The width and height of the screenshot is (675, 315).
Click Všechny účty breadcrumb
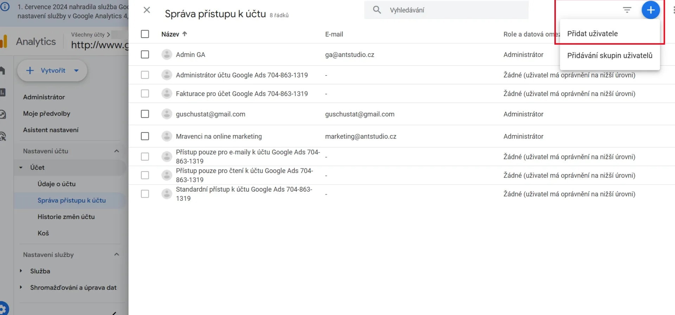[88, 34]
